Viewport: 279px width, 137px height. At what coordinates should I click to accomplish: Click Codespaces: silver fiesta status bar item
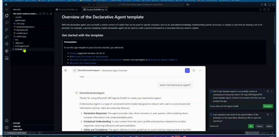(15, 133)
